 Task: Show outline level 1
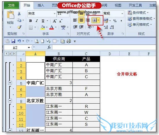(x=6, y=54)
